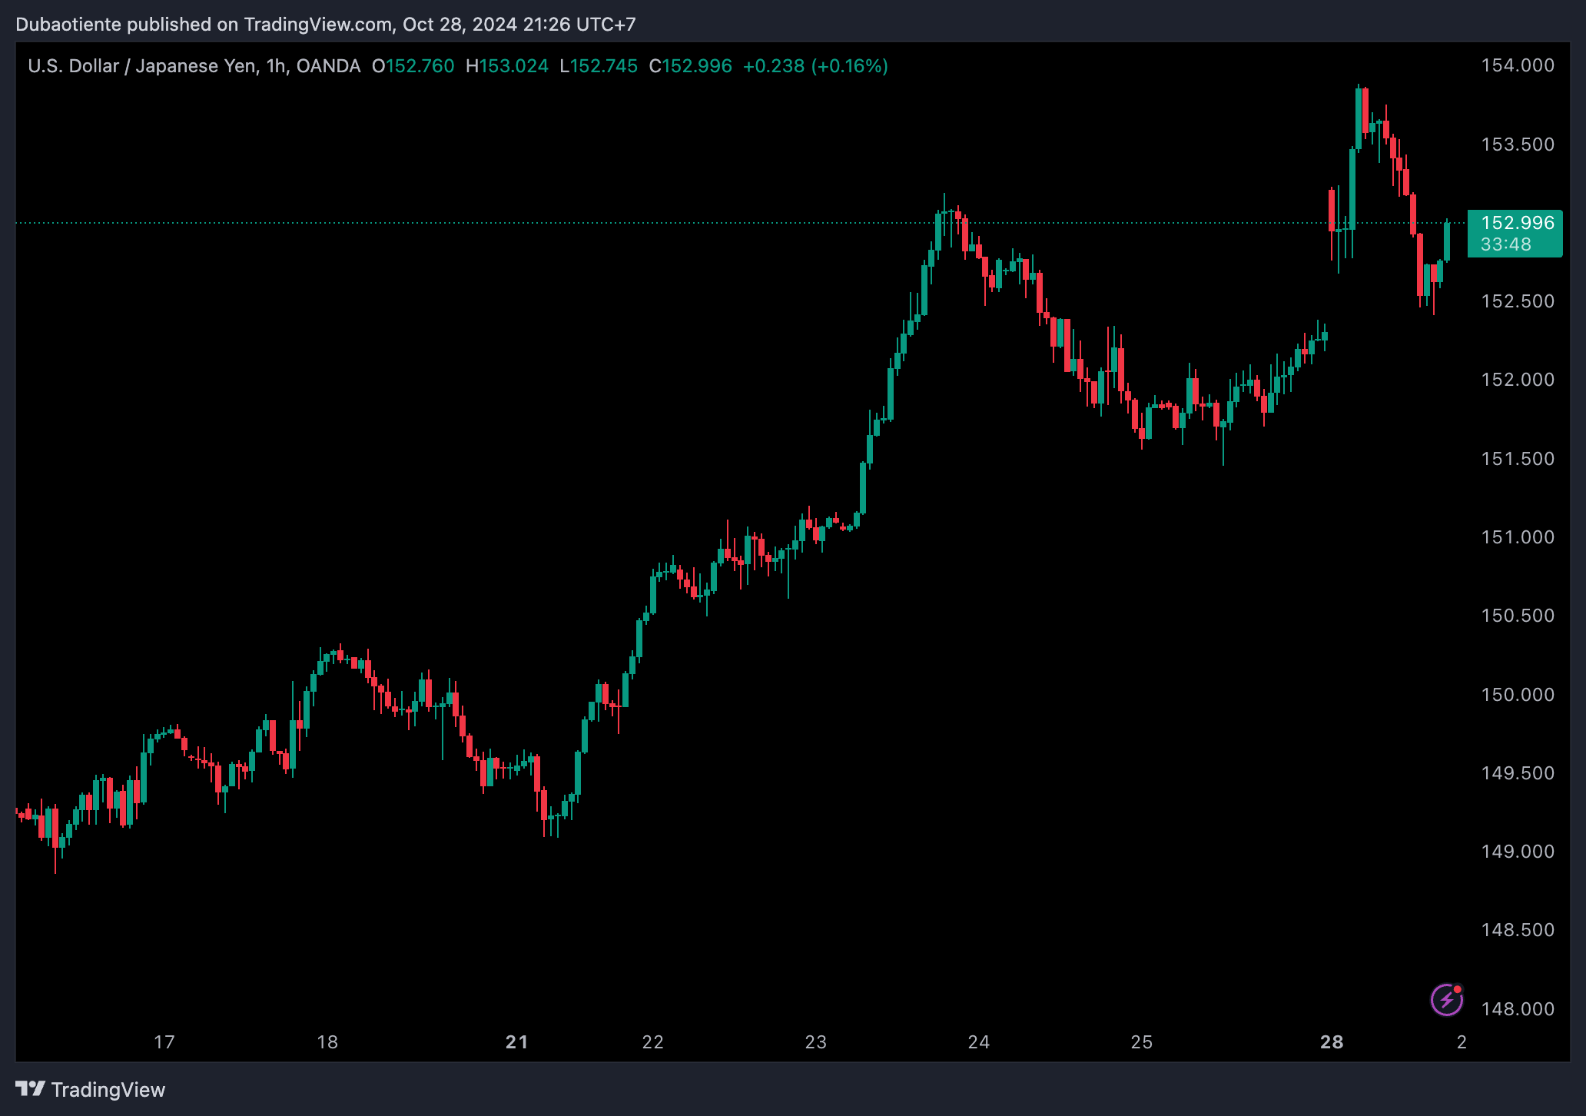
Task: Click the 150.000 price axis label
Action: click(x=1518, y=695)
